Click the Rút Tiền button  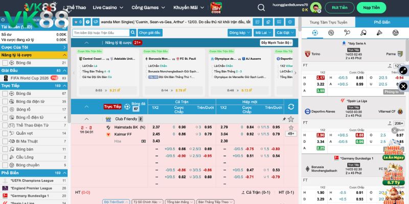point(339,8)
